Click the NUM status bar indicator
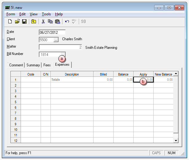Image resolution: width=189 pixels, height=160 pixels. pyautogui.click(x=171, y=153)
